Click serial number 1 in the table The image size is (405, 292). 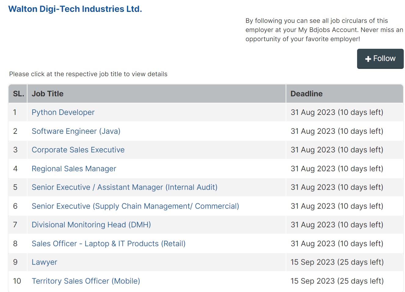coord(15,112)
